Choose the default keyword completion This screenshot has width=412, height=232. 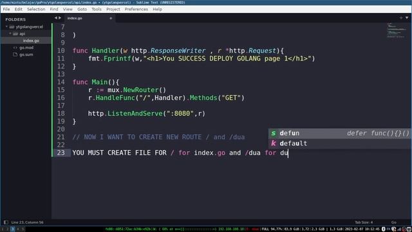click(339, 143)
